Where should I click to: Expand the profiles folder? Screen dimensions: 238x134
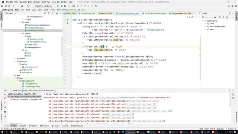(x=15, y=58)
